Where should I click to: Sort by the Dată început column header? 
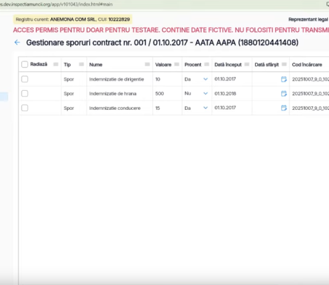coord(228,65)
